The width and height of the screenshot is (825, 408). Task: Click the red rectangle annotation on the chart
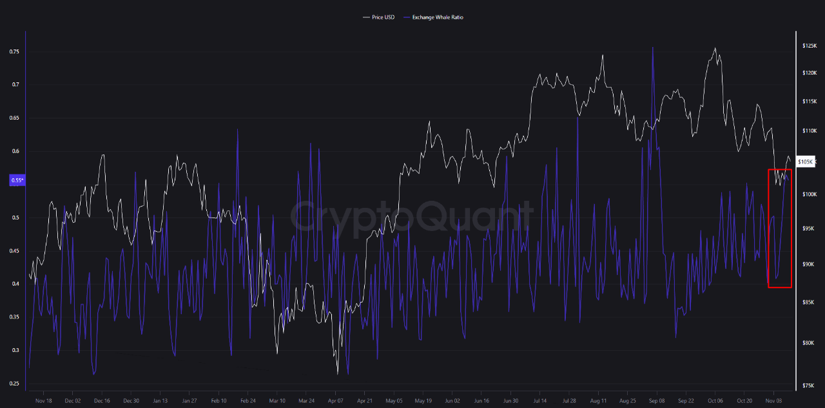click(x=780, y=227)
